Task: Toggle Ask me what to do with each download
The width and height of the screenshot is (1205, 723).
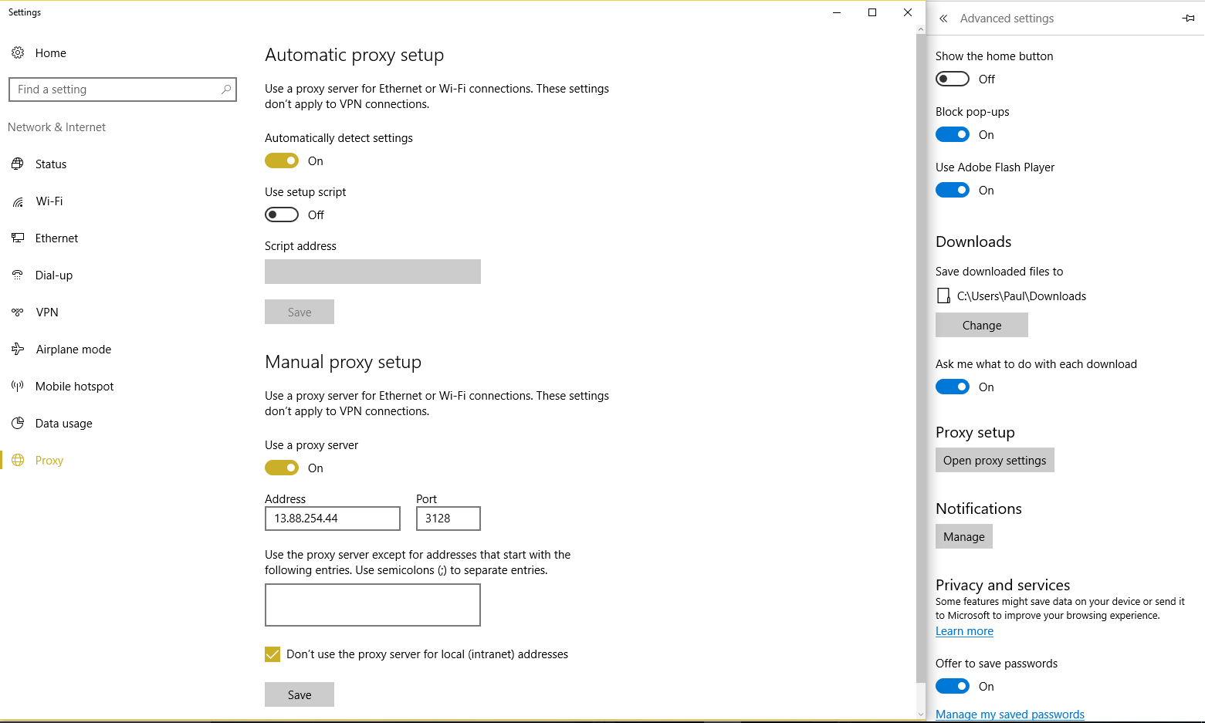Action: pos(953,387)
